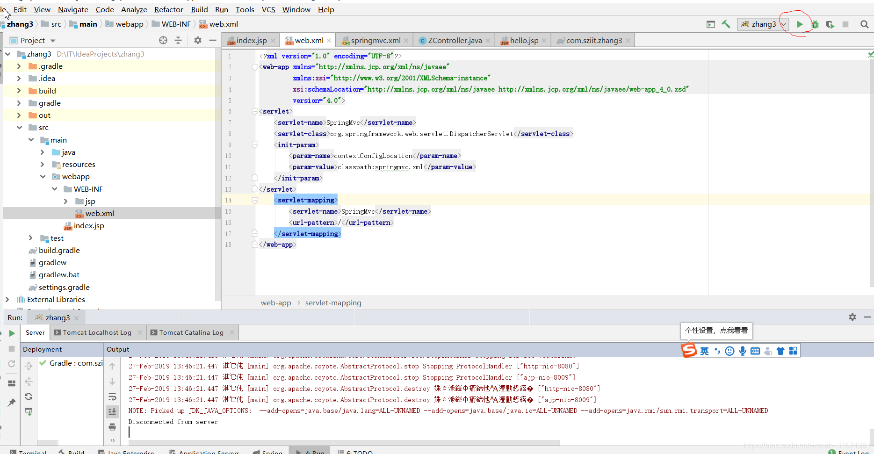Collapse all in Project panel

(178, 40)
